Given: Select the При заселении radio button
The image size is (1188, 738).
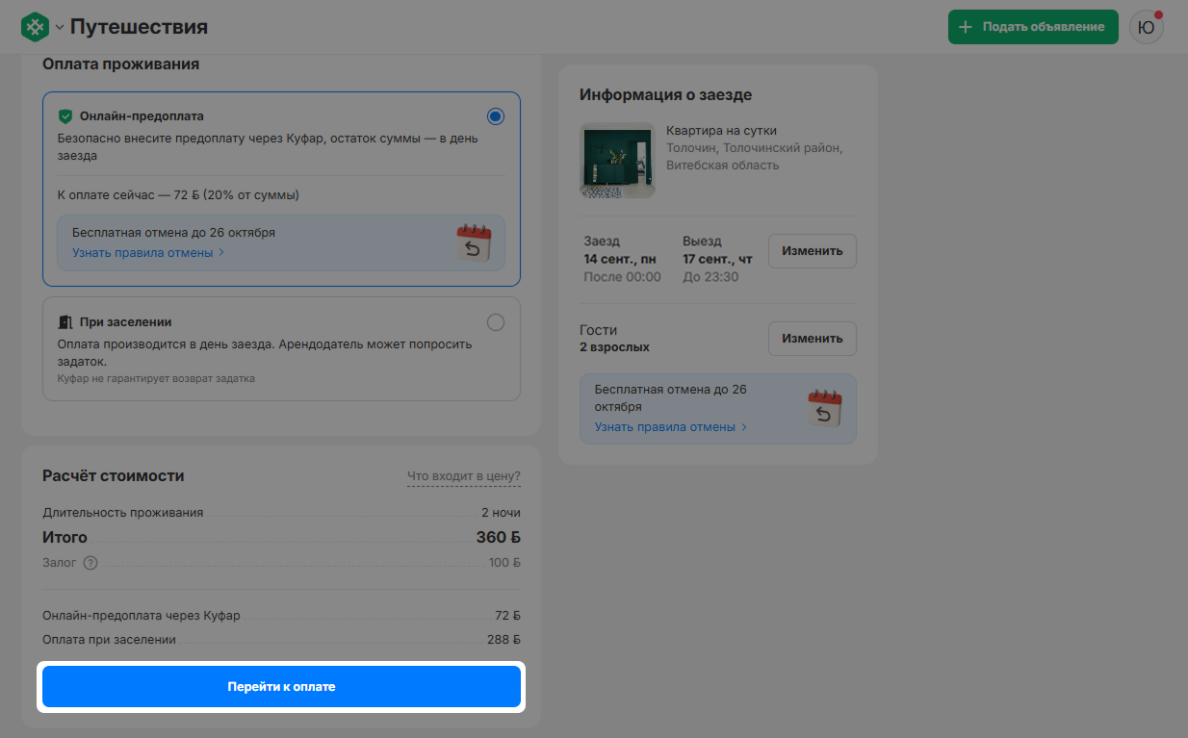Looking at the screenshot, I should [495, 322].
